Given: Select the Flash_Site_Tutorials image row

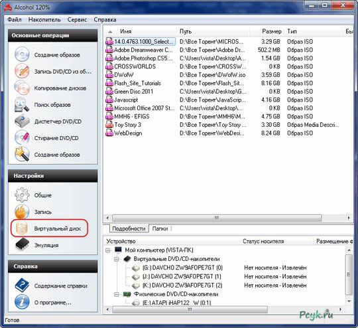Looking at the screenshot, I should pyautogui.click(x=228, y=83).
